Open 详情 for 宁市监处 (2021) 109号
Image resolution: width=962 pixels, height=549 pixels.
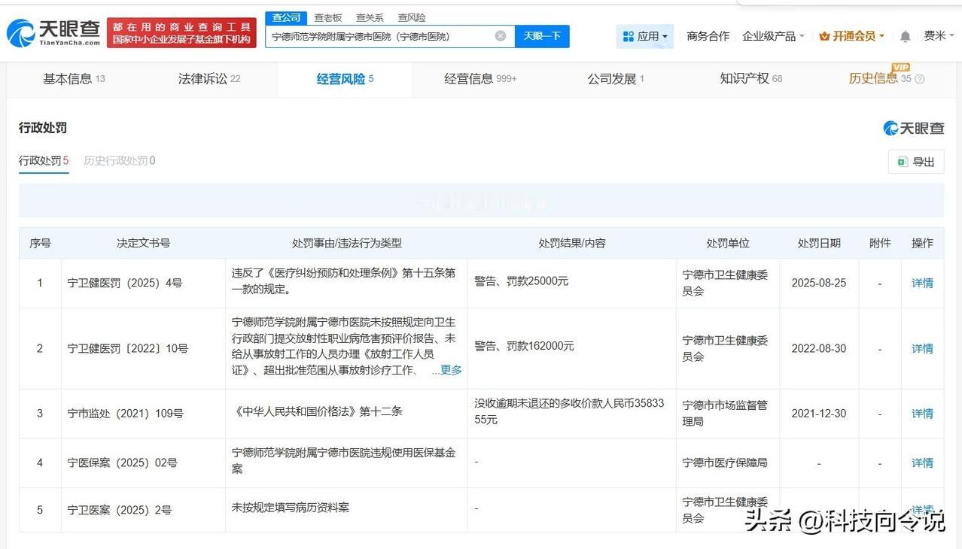(x=922, y=414)
